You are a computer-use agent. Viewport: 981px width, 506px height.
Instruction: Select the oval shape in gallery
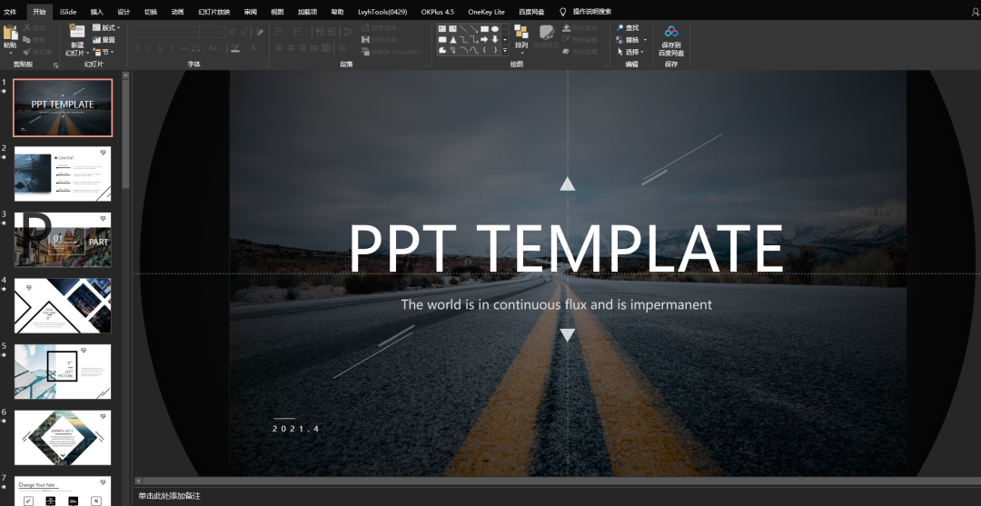click(x=495, y=29)
